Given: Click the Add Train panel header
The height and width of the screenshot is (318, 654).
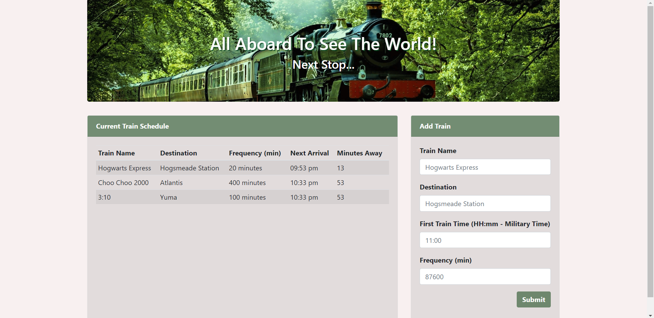Looking at the screenshot, I should click(435, 126).
